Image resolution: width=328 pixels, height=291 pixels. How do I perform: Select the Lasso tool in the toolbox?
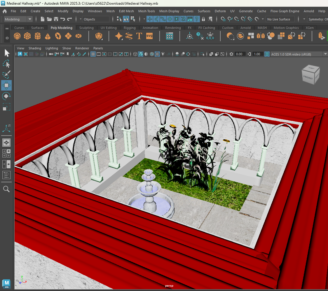pos(6,64)
